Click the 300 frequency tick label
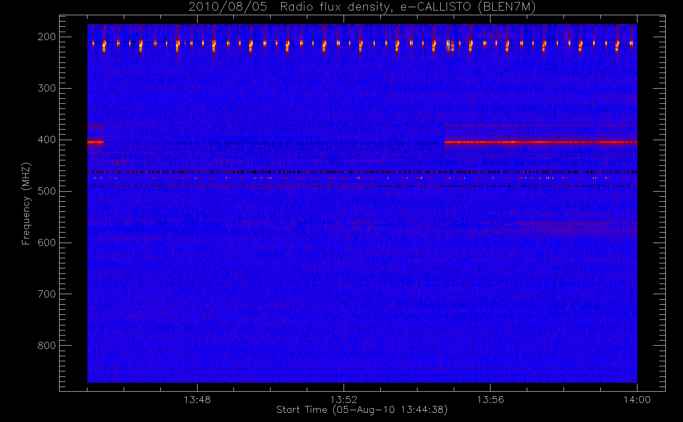Viewport: 683px width, 422px height. [47, 88]
